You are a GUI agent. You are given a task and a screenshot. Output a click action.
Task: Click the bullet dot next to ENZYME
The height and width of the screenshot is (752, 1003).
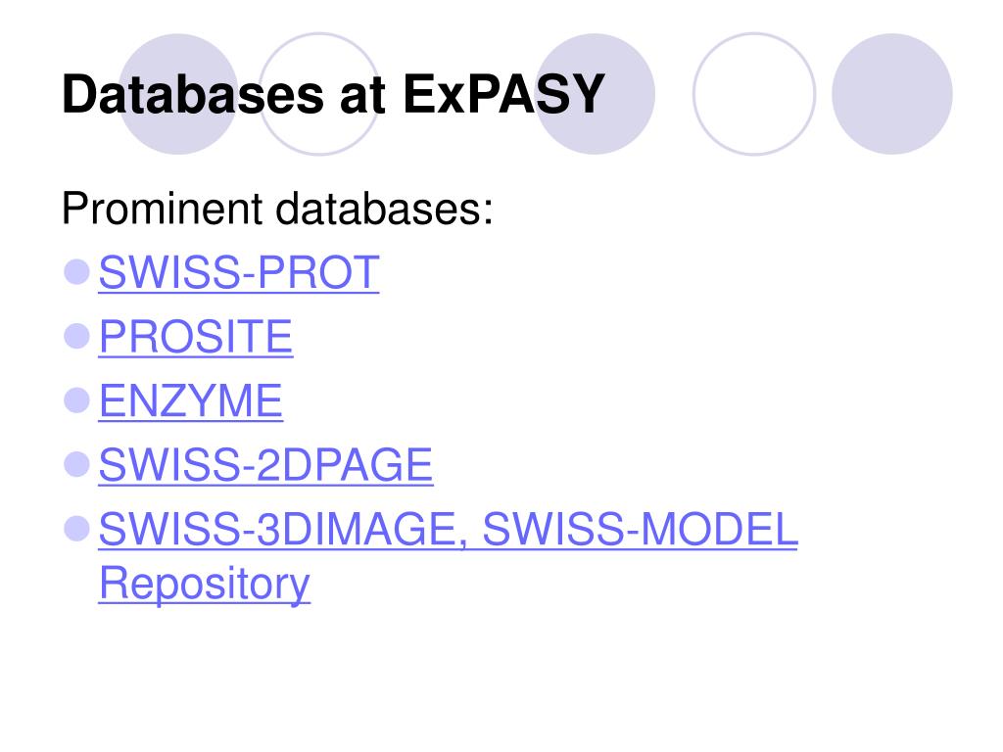[x=76, y=400]
